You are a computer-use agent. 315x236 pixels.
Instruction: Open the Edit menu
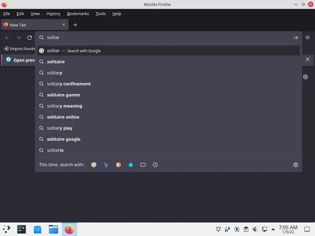[x=20, y=14]
